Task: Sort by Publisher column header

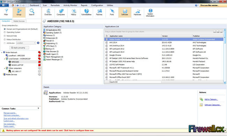Action: pos(207,36)
